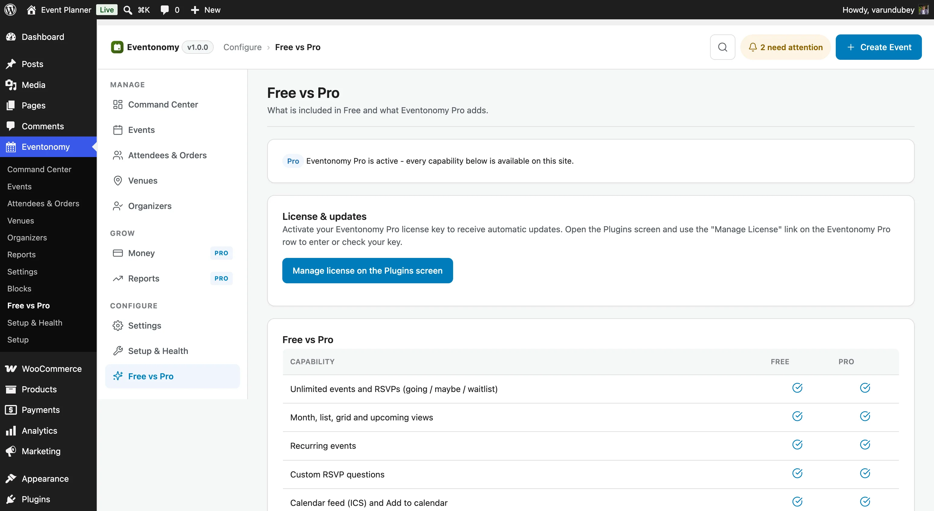Image resolution: width=934 pixels, height=511 pixels.
Task: Click the Event Planner site name
Action: pos(66,10)
